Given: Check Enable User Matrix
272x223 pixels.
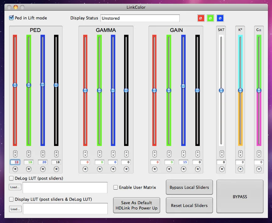Looking at the screenshot, I should [x=116, y=187].
